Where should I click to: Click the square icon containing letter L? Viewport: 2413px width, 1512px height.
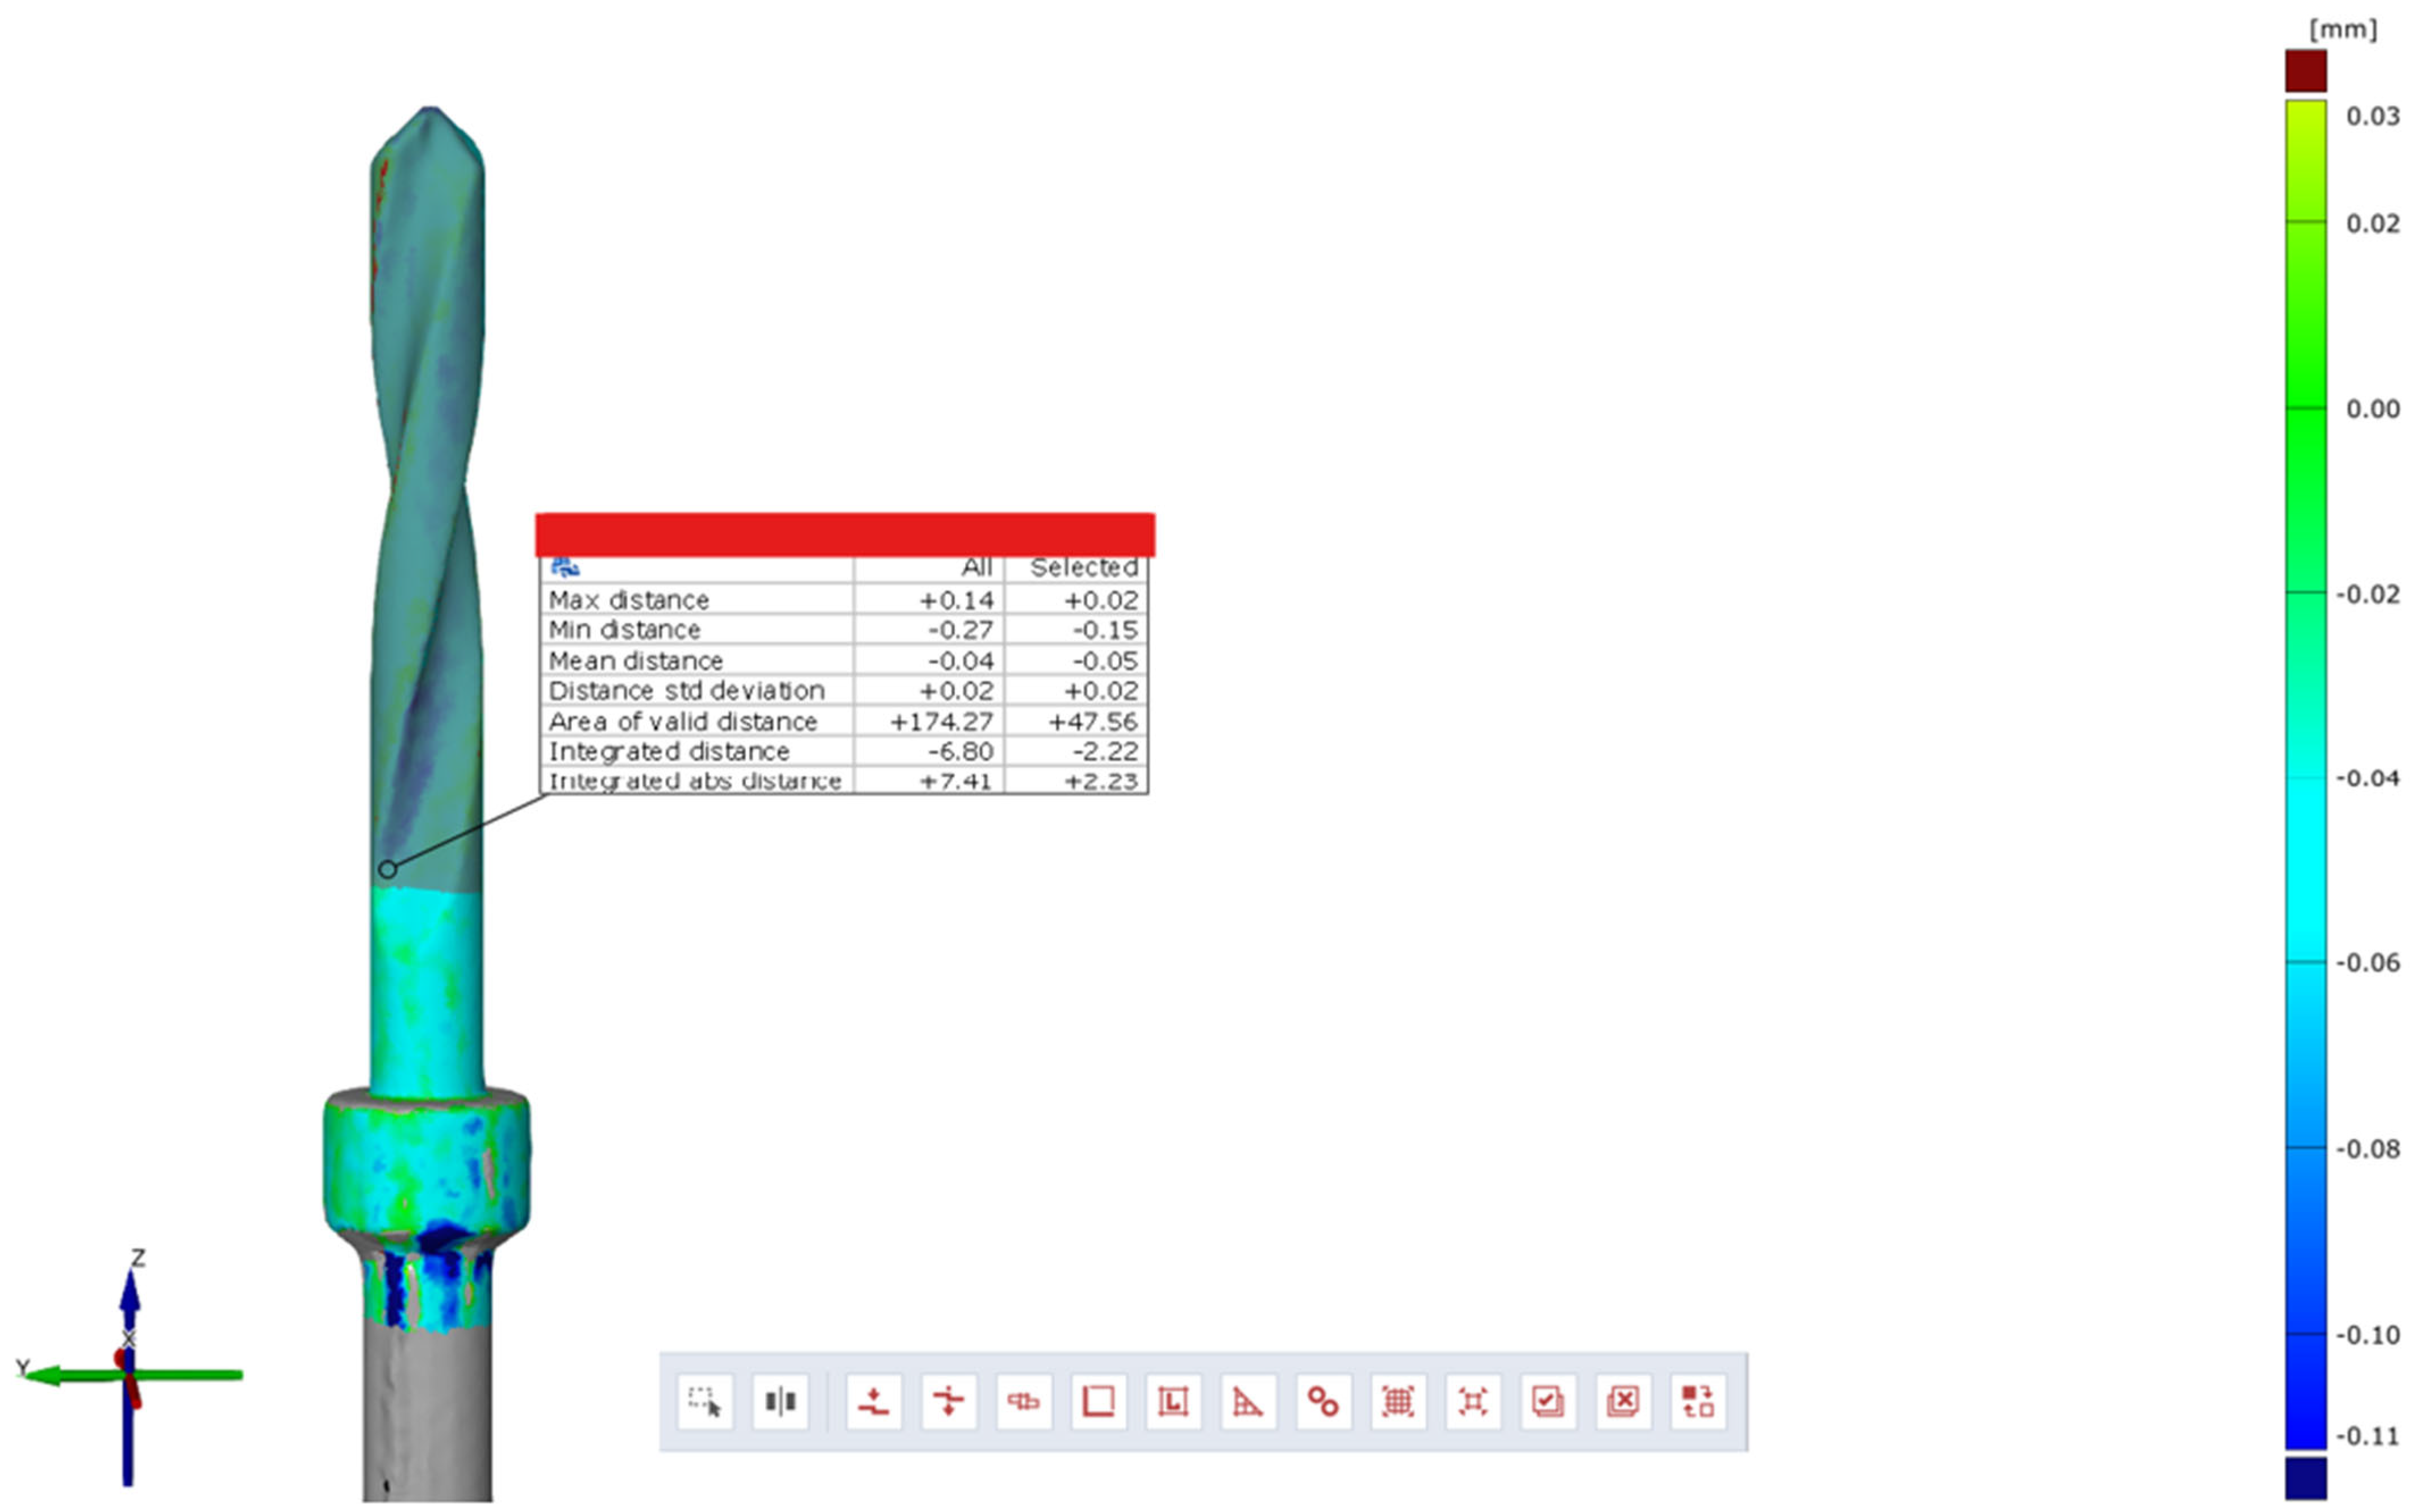(x=1173, y=1401)
